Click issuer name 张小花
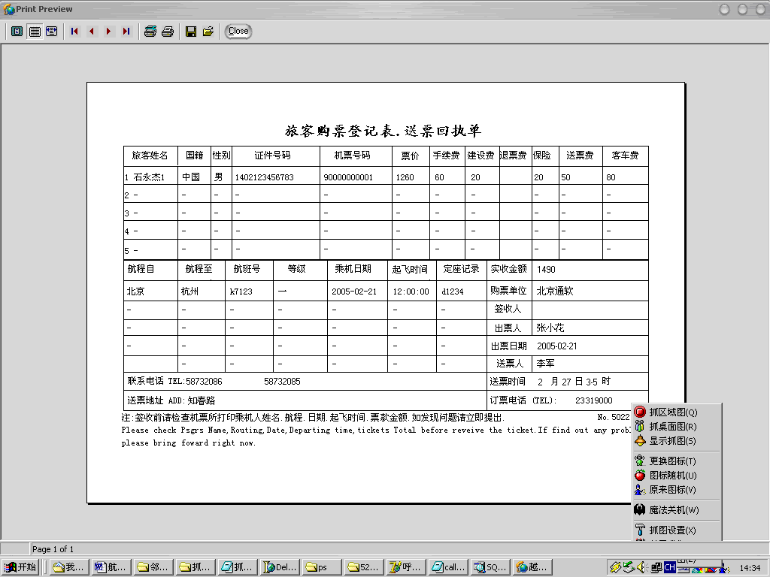This screenshot has width=770, height=577. (550, 328)
